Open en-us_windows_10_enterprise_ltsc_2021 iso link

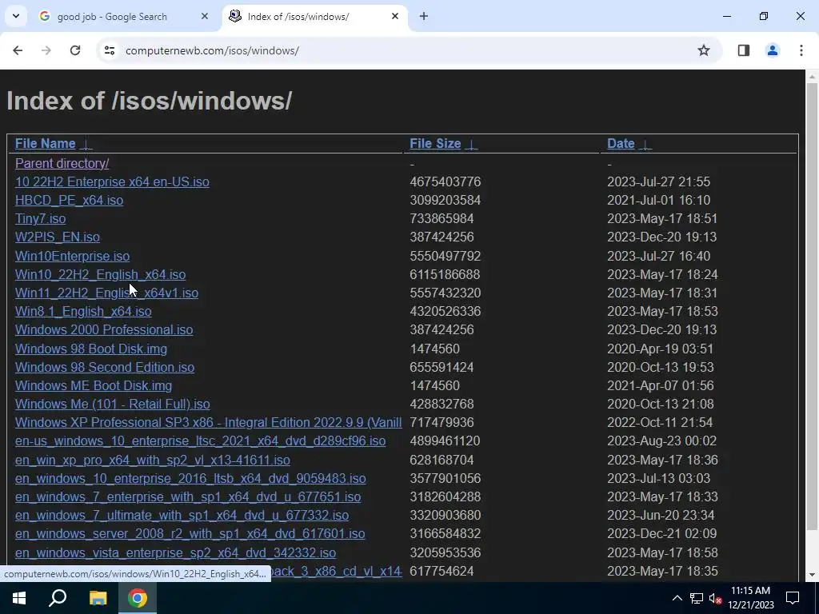pos(201,441)
